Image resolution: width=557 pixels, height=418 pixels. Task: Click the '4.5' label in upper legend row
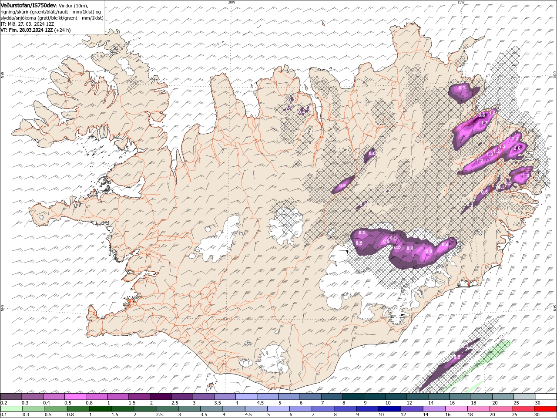click(x=260, y=403)
